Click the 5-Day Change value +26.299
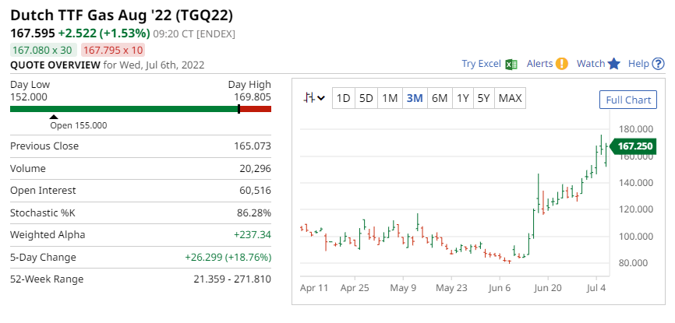Screen dimensions: 675x323 click(x=228, y=257)
